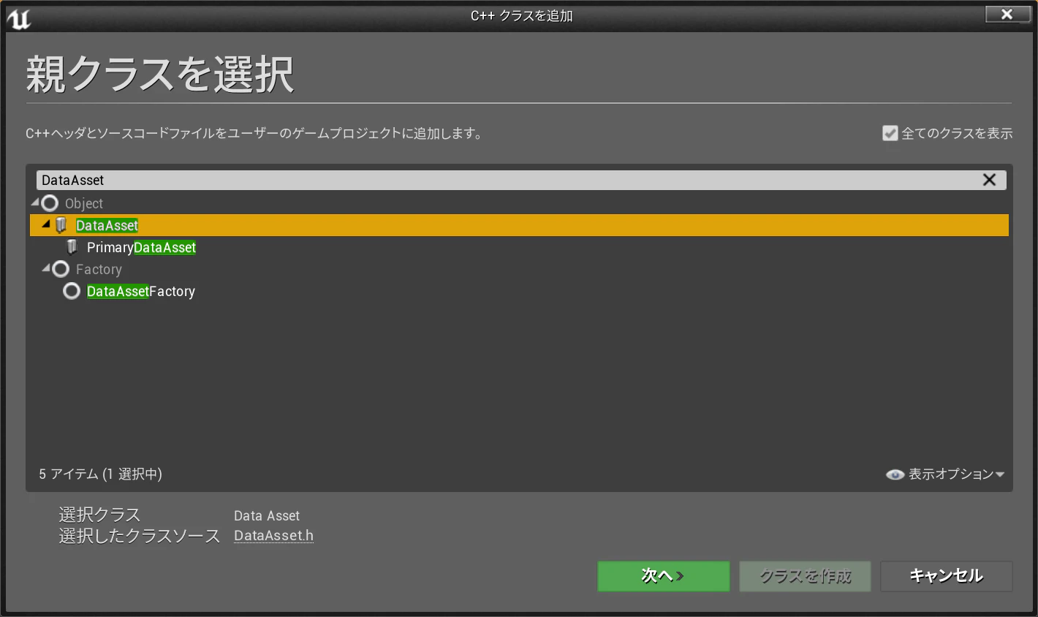Open the 表示オプション dropdown
1038x617 pixels.
946,474
